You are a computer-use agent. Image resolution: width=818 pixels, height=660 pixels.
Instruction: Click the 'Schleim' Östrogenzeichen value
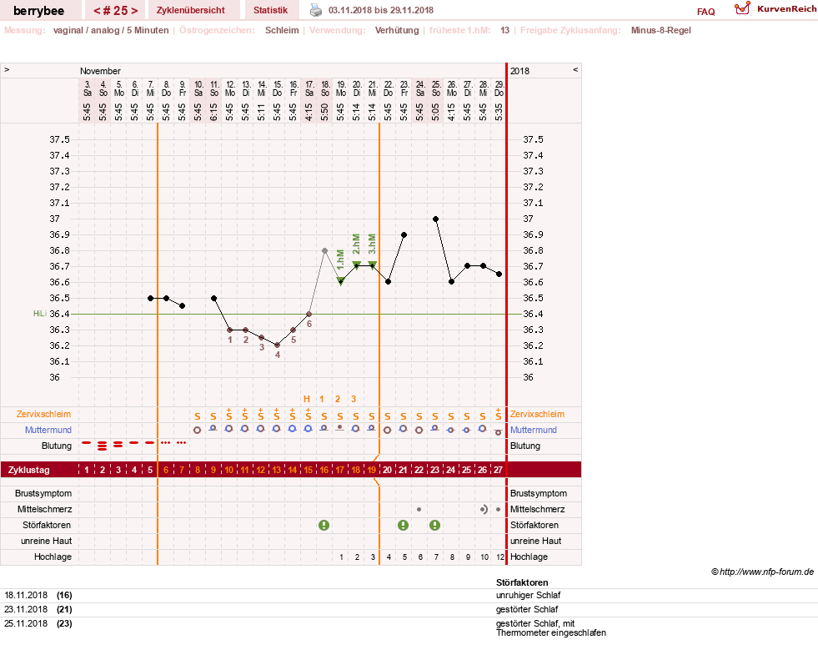(282, 30)
